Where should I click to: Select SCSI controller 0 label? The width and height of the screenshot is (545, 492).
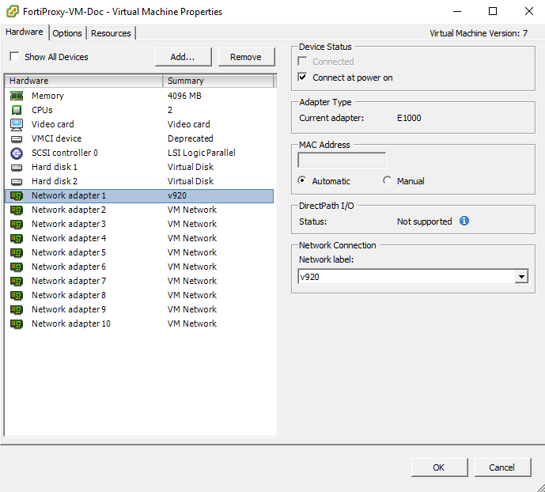[x=65, y=153]
